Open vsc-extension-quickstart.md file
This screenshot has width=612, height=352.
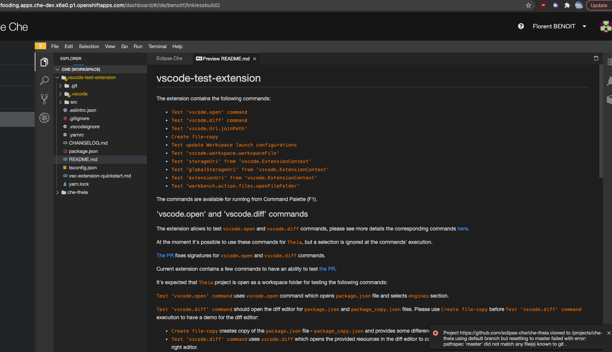pos(100,176)
